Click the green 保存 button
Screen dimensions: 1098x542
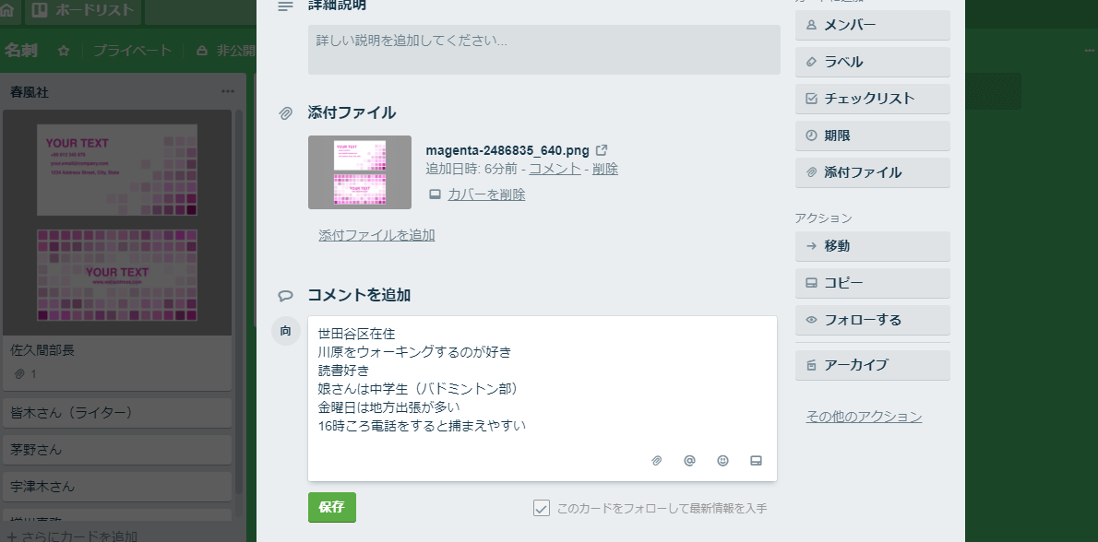click(x=332, y=508)
